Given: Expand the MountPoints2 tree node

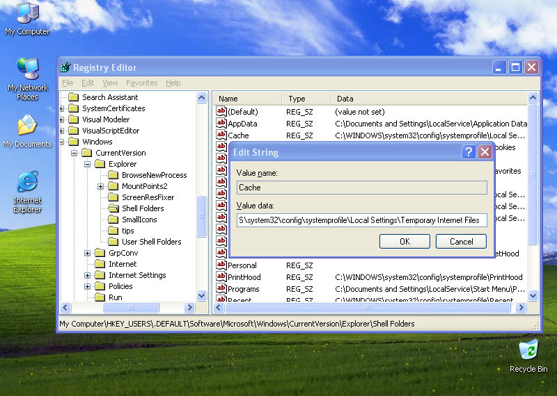Looking at the screenshot, I should (100, 186).
